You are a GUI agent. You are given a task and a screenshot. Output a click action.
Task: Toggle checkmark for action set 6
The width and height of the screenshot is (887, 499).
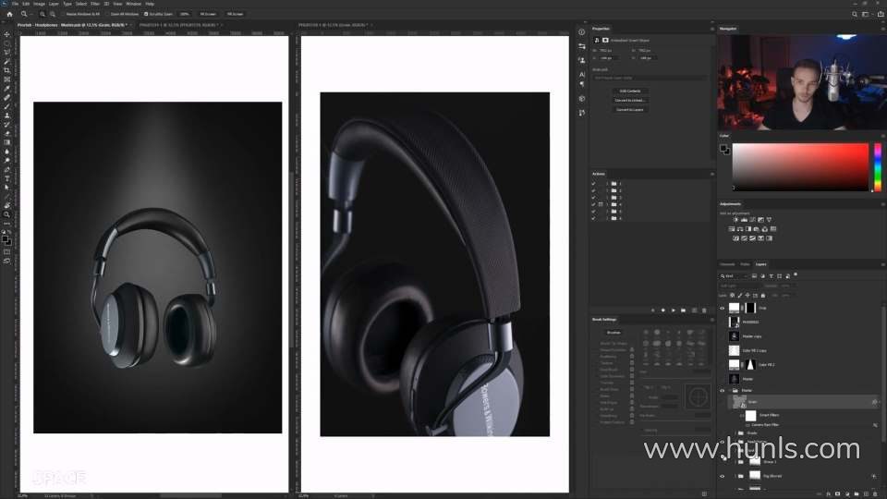593,218
